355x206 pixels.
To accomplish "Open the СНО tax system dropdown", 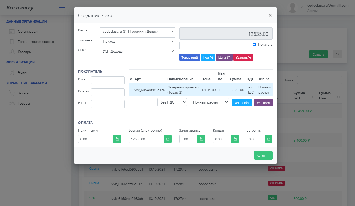I will point(137,51).
